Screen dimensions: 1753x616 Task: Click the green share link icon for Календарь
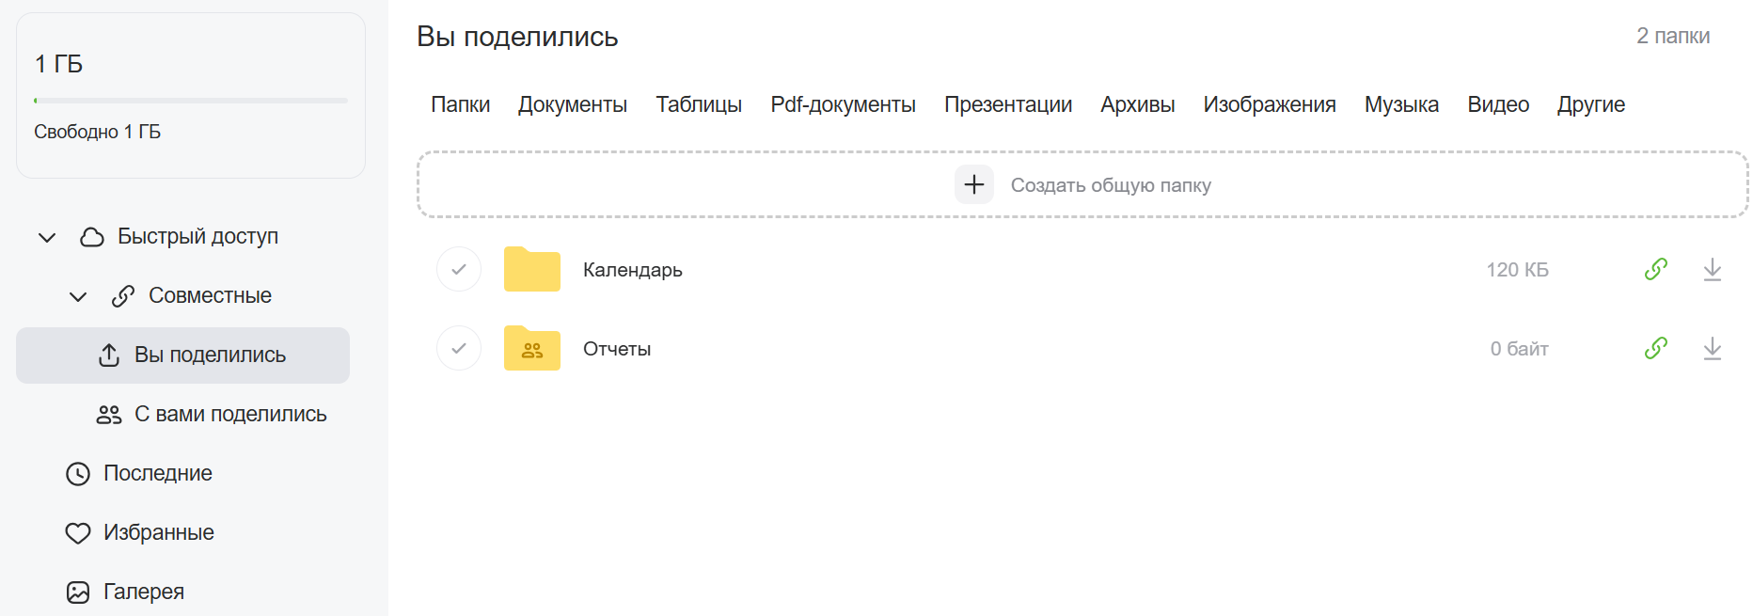[1655, 270]
